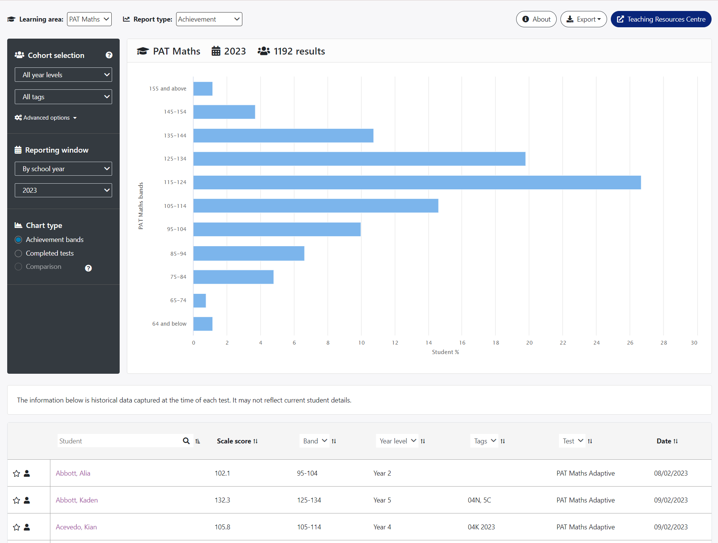
Task: Click the Cohort selection users icon
Action: (19, 55)
